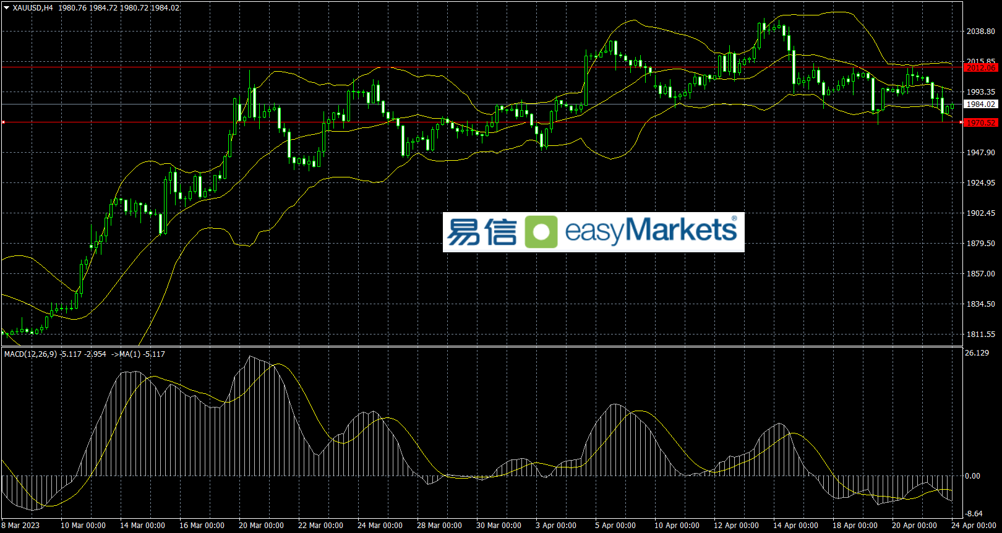
Task: Click the 30 Mar 00:00 time label
Action: pyautogui.click(x=499, y=526)
